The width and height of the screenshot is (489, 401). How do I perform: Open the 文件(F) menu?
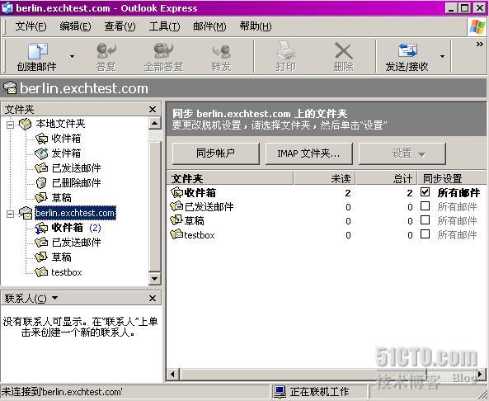tap(31, 26)
